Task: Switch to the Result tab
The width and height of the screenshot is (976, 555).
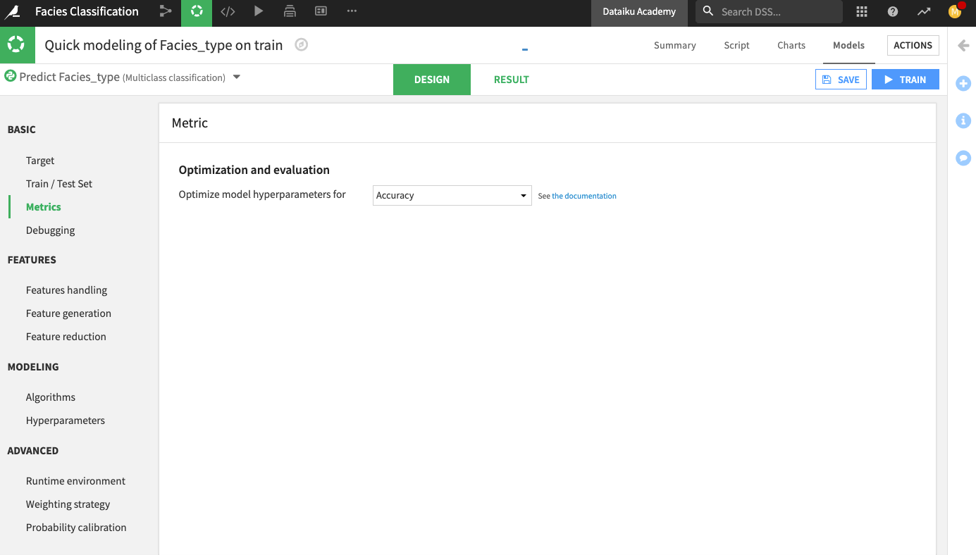Action: 511,80
